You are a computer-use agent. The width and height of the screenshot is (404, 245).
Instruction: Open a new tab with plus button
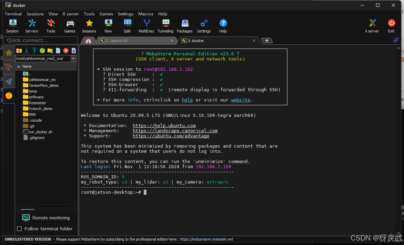coord(267,40)
